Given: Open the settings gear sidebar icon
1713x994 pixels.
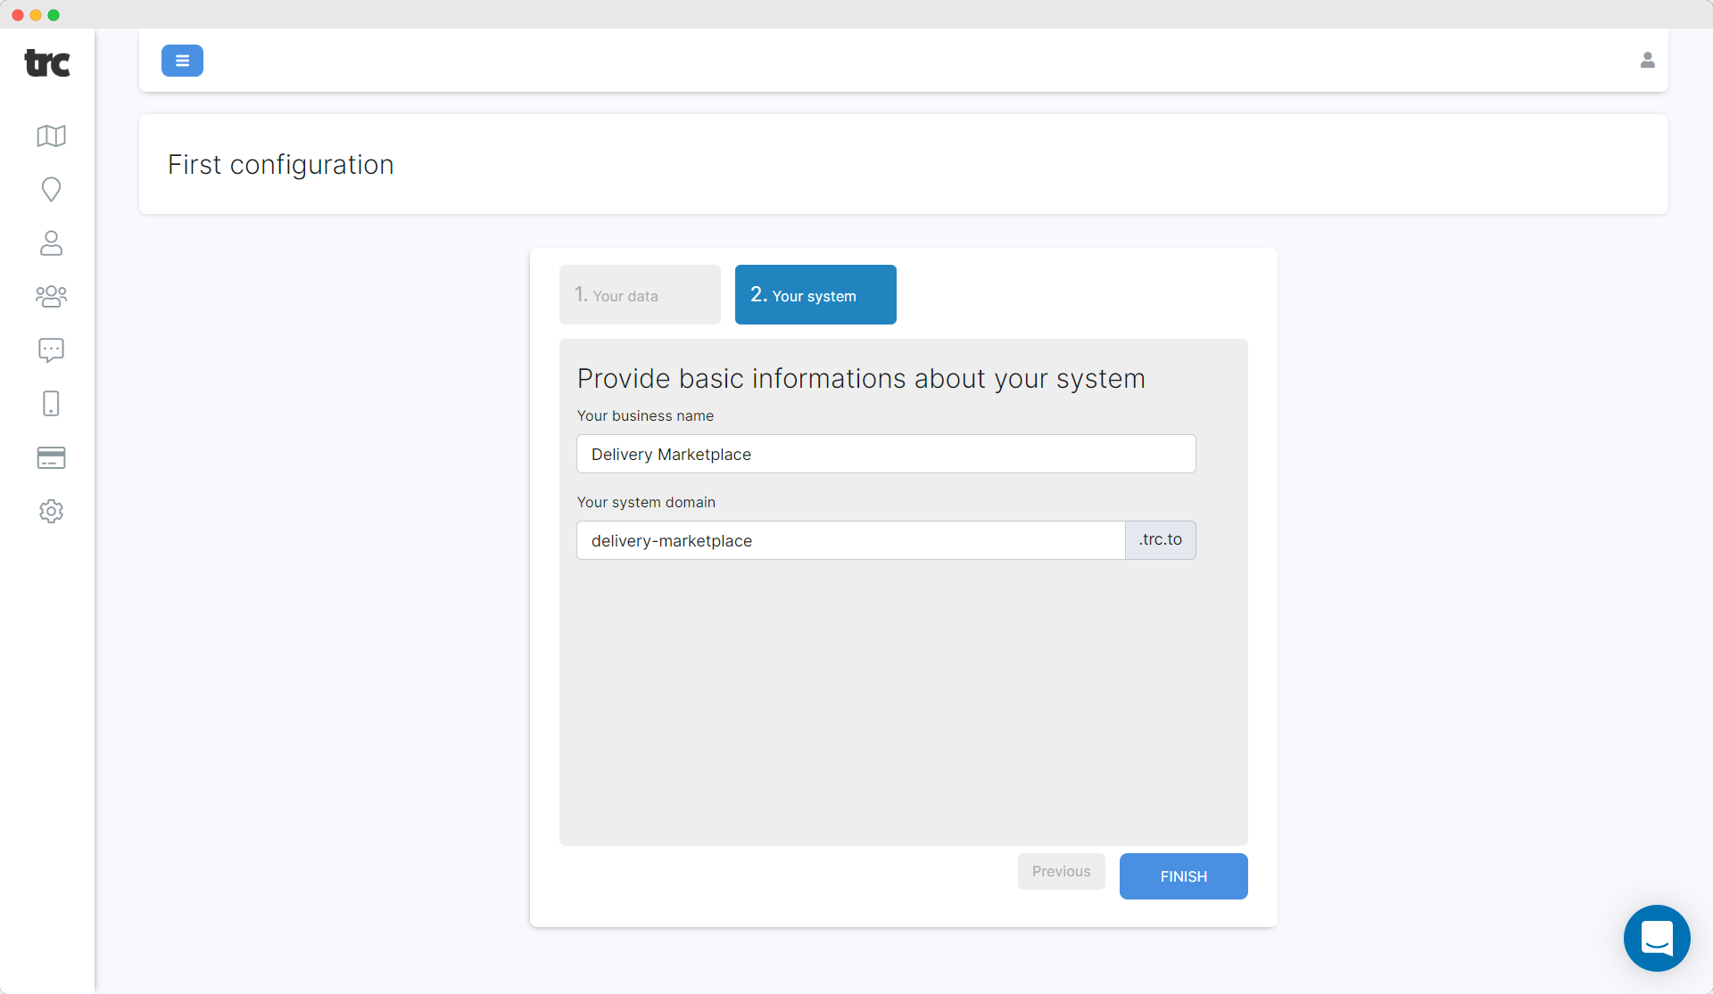Looking at the screenshot, I should [x=51, y=511].
